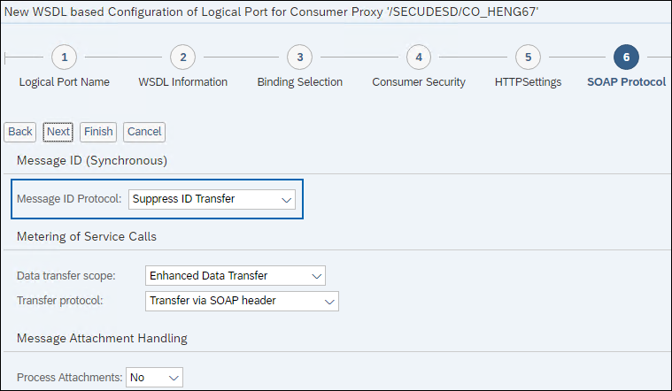The image size is (672, 391).
Task: Click the Metering of Service Calls heading
Action: pos(87,236)
